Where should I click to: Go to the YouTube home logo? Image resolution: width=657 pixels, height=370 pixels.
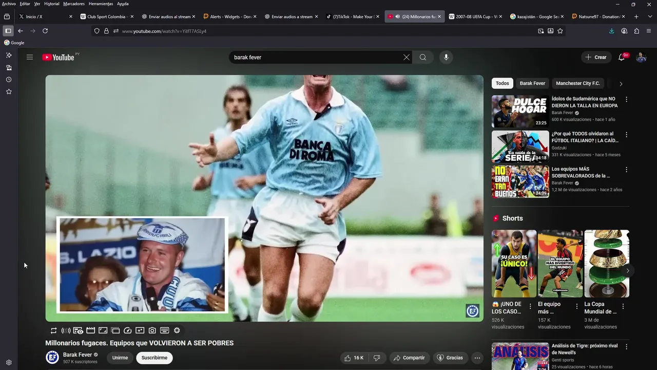[58, 57]
